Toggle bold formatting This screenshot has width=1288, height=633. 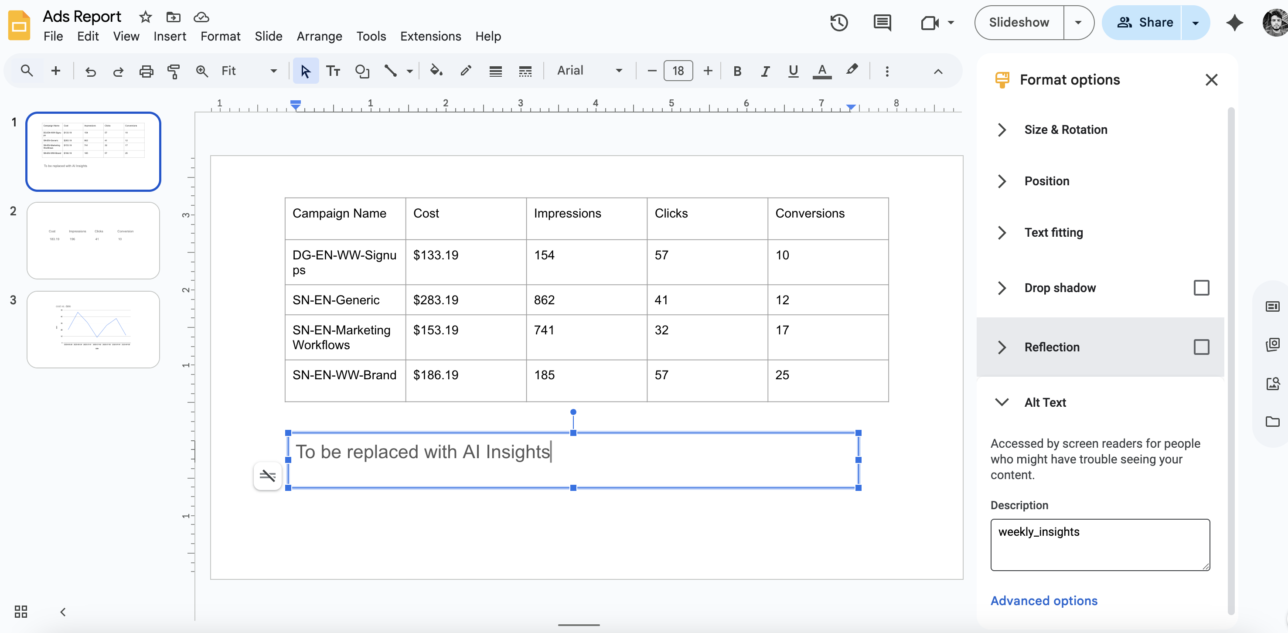coord(737,71)
